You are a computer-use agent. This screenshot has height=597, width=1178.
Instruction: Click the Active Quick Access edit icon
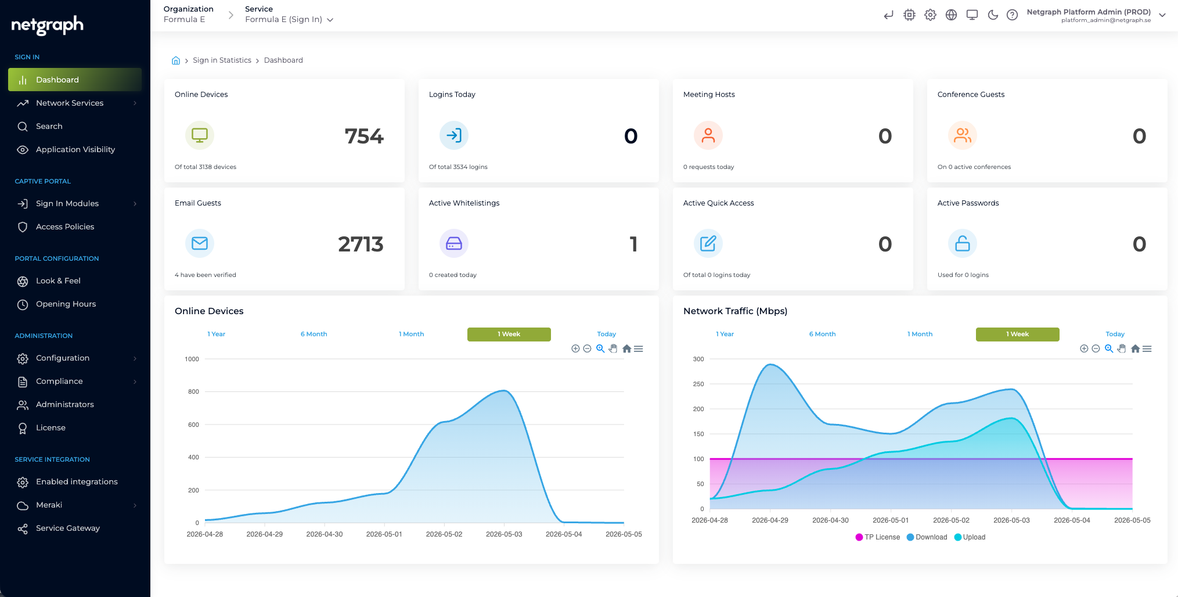(x=708, y=243)
